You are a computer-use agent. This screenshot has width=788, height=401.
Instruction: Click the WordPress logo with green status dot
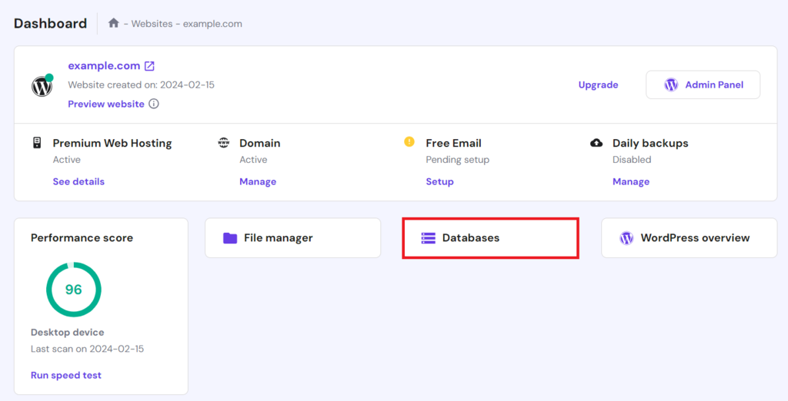pyautogui.click(x=42, y=85)
